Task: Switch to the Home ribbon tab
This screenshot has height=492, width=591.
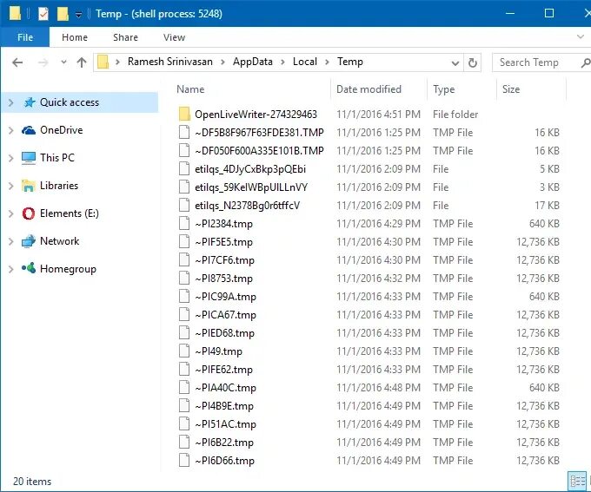Action: click(75, 37)
